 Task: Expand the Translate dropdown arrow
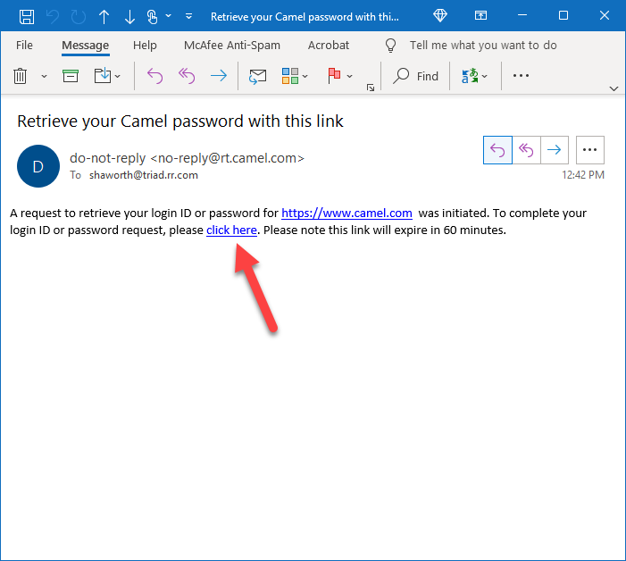tap(485, 76)
